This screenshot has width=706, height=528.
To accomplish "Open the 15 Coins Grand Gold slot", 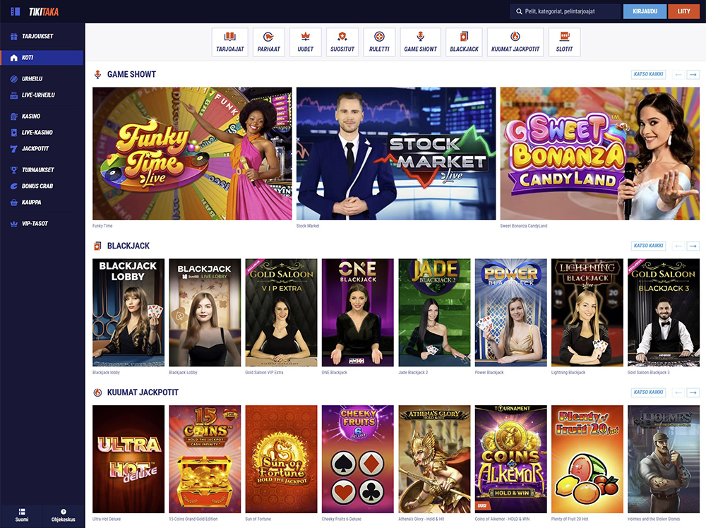I will coord(205,459).
